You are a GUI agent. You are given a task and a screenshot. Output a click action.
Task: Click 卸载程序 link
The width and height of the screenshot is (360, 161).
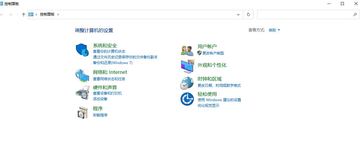(x=100, y=115)
